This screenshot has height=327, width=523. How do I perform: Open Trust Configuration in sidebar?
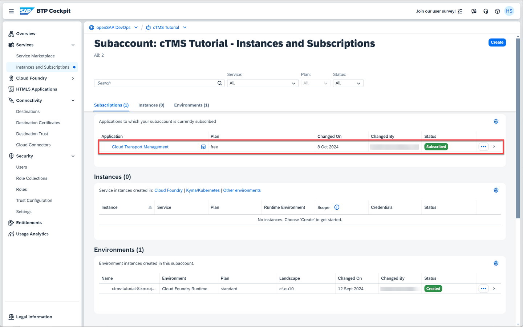34,201
